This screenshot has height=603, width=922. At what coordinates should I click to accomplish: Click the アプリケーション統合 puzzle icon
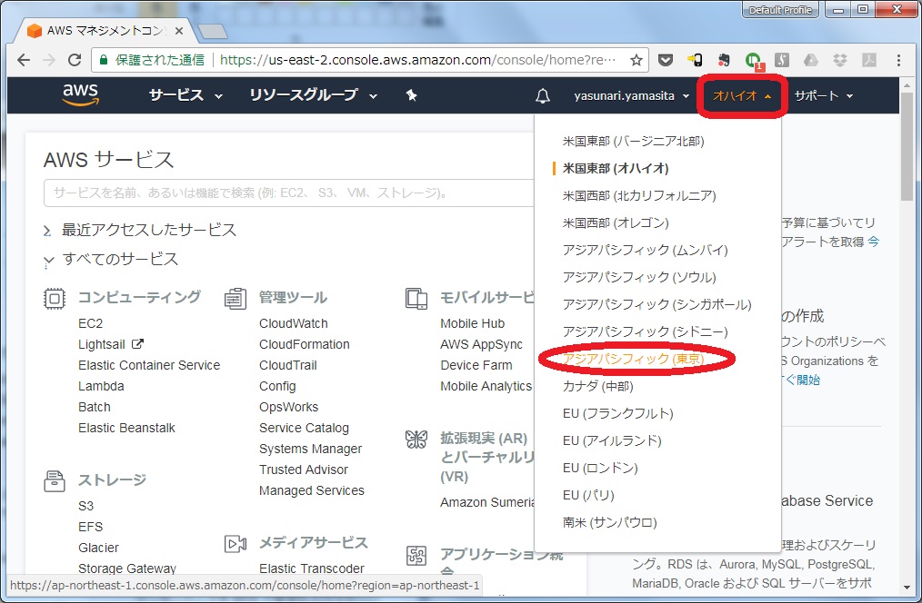tap(416, 556)
